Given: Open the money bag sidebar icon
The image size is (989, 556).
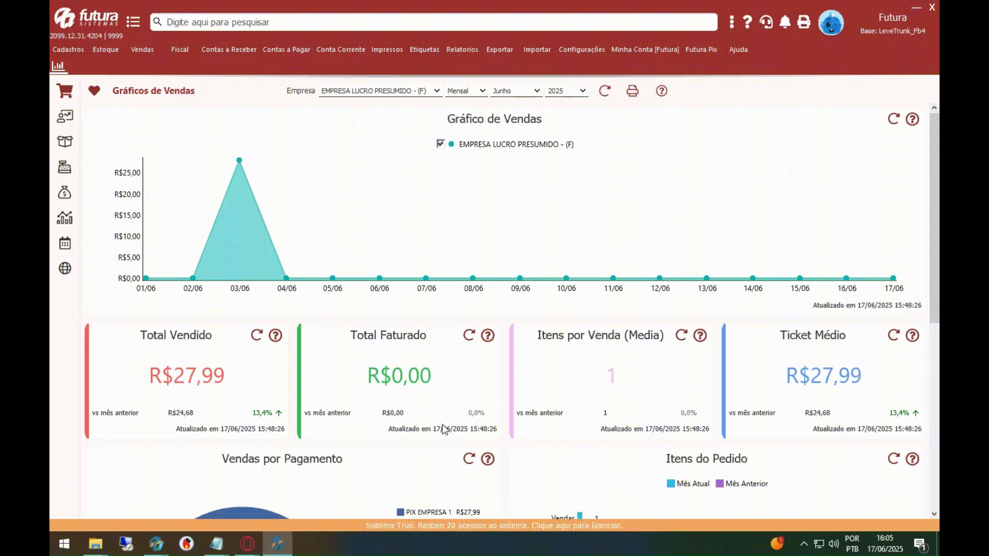Looking at the screenshot, I should click(64, 192).
